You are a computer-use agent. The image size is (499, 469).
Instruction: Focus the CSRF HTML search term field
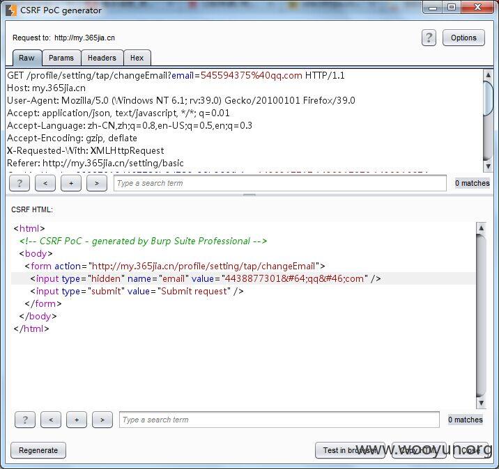point(279,420)
